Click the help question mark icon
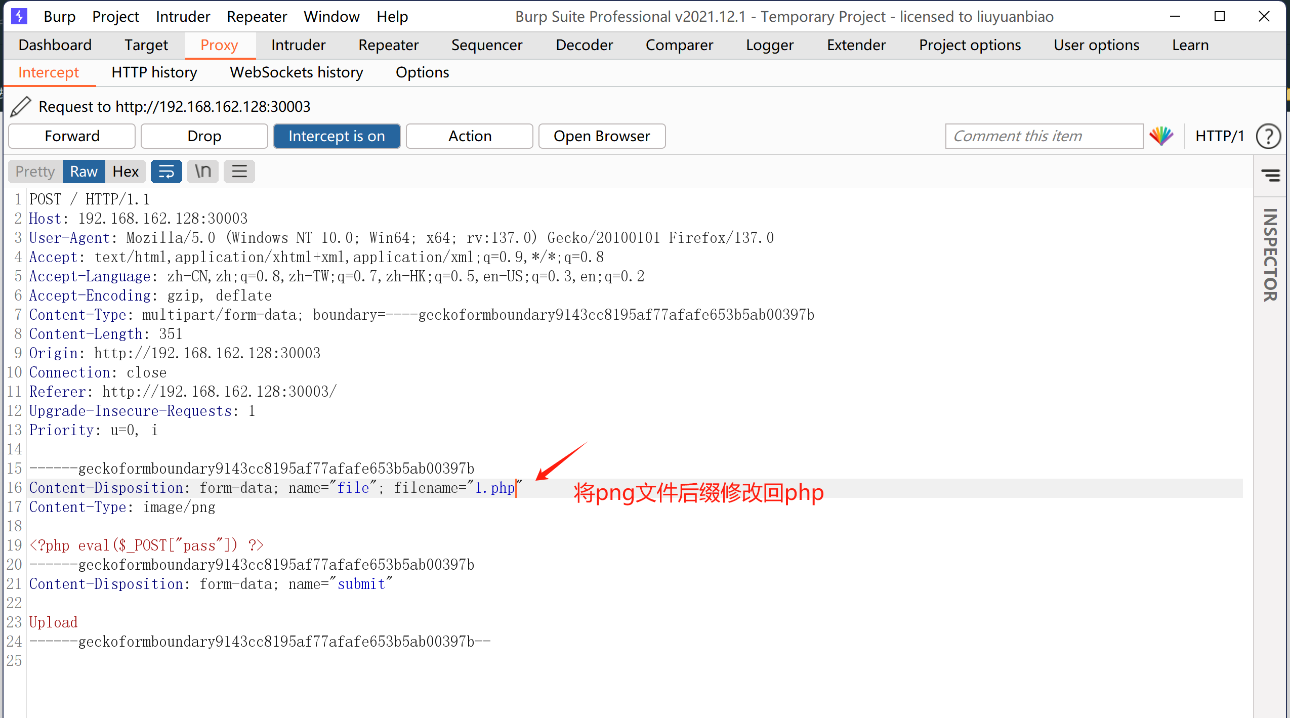 click(x=1268, y=136)
